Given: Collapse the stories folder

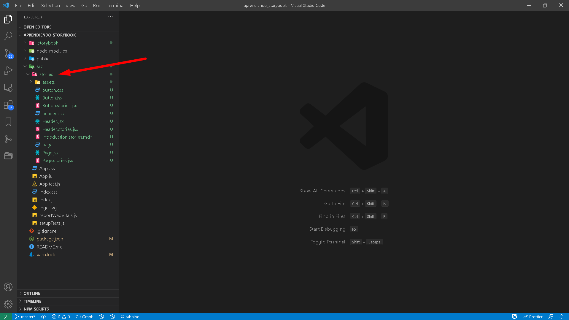Looking at the screenshot, I should (46, 74).
